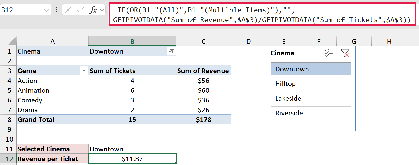Click the Animation tickets value 6
The width and height of the screenshot is (419, 165).
[132, 90]
